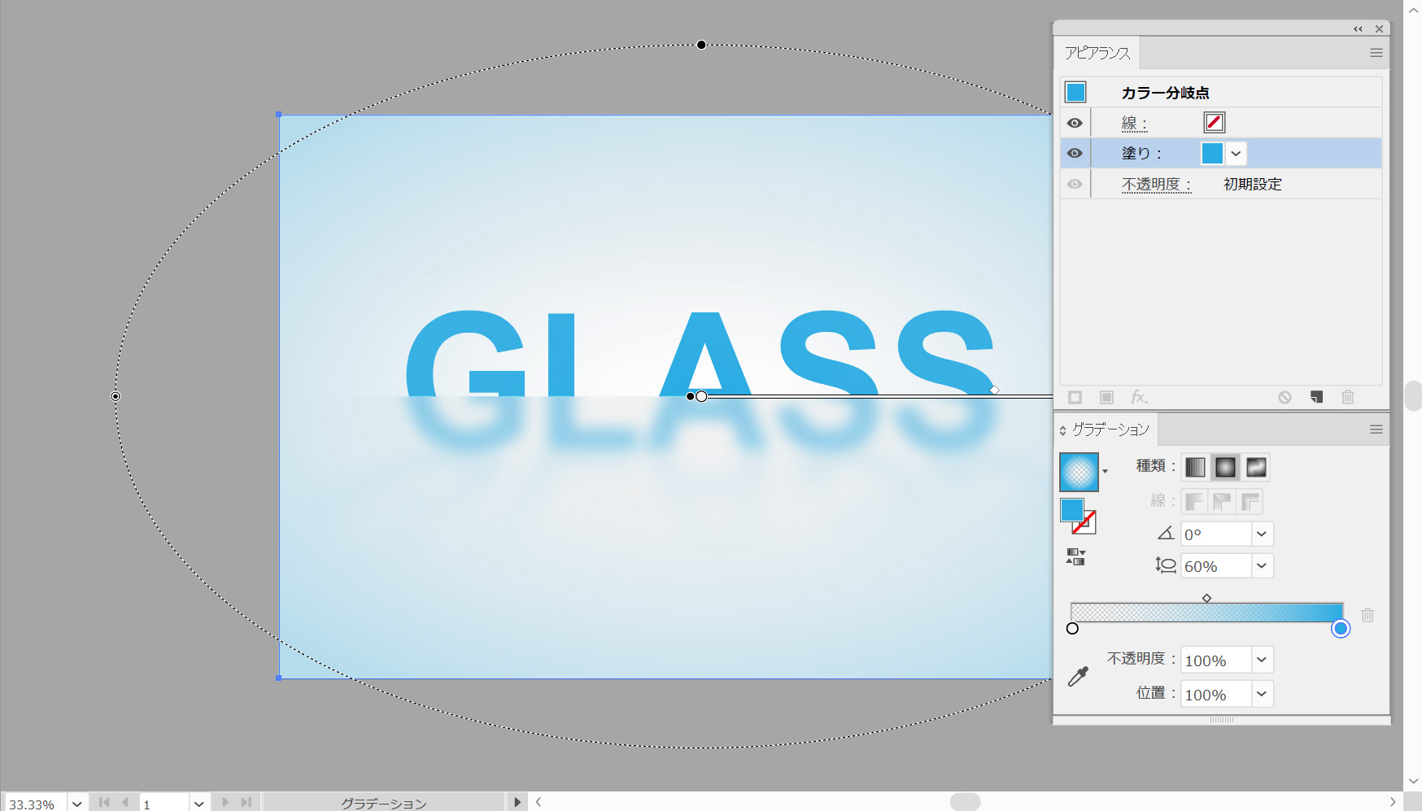Duplicate the selected appearance item
The height and width of the screenshot is (811, 1422).
[1316, 397]
